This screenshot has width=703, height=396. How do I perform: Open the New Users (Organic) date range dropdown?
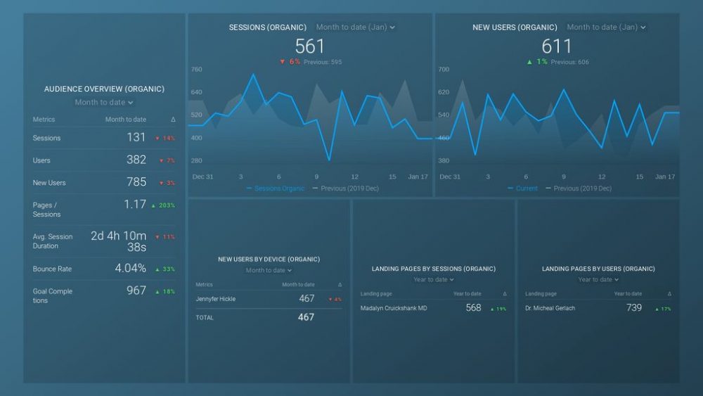(x=606, y=27)
